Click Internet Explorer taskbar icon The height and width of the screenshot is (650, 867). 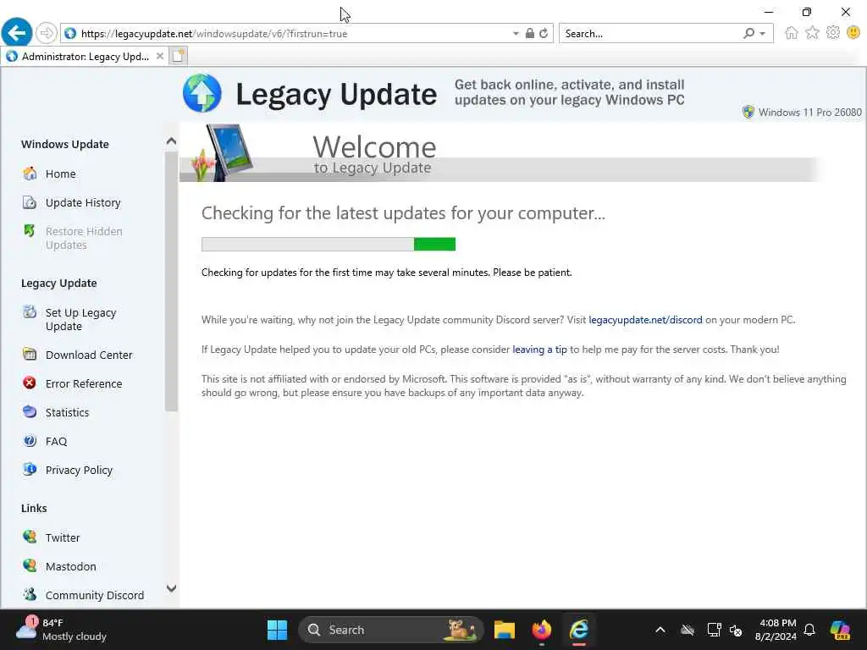579,630
